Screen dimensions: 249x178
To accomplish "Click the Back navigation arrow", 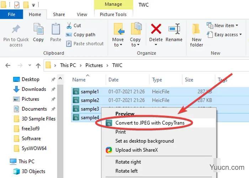I will [x=8, y=65].
